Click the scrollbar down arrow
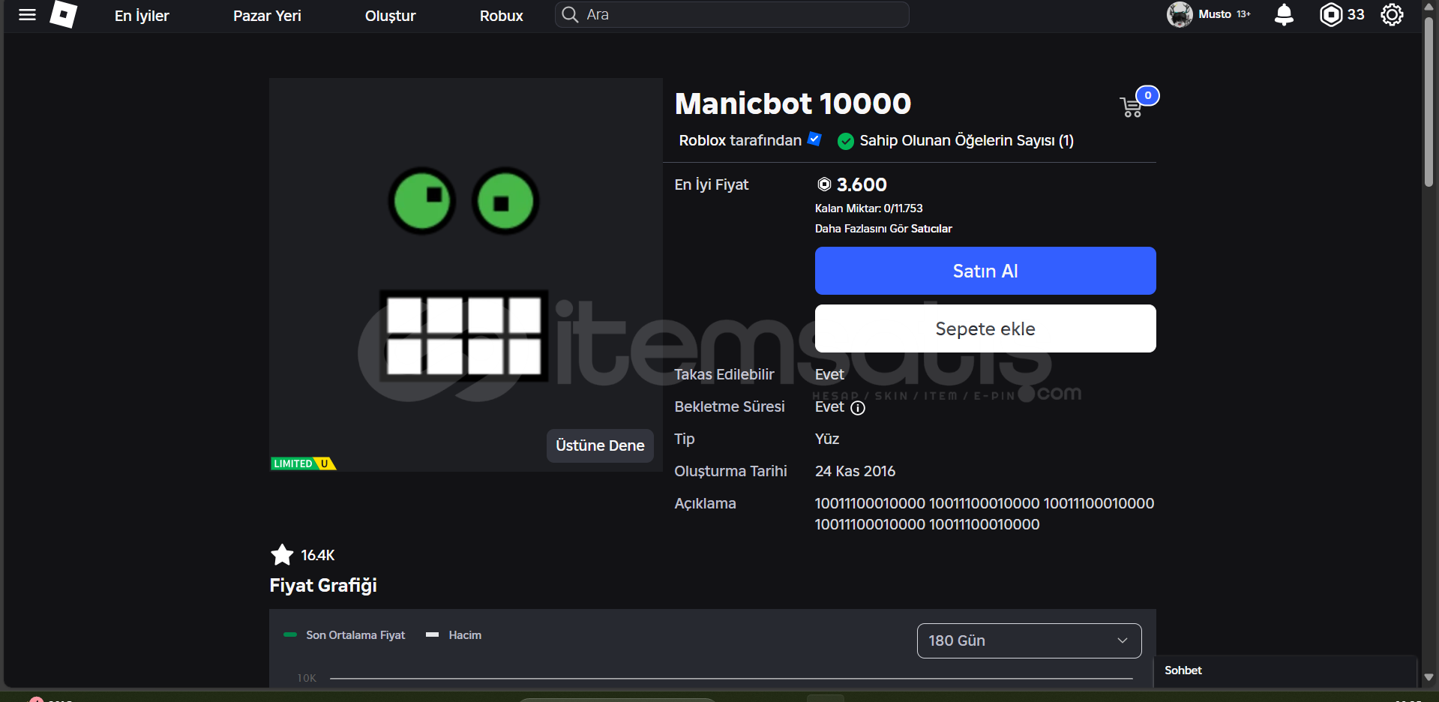The image size is (1439, 702). click(1429, 677)
